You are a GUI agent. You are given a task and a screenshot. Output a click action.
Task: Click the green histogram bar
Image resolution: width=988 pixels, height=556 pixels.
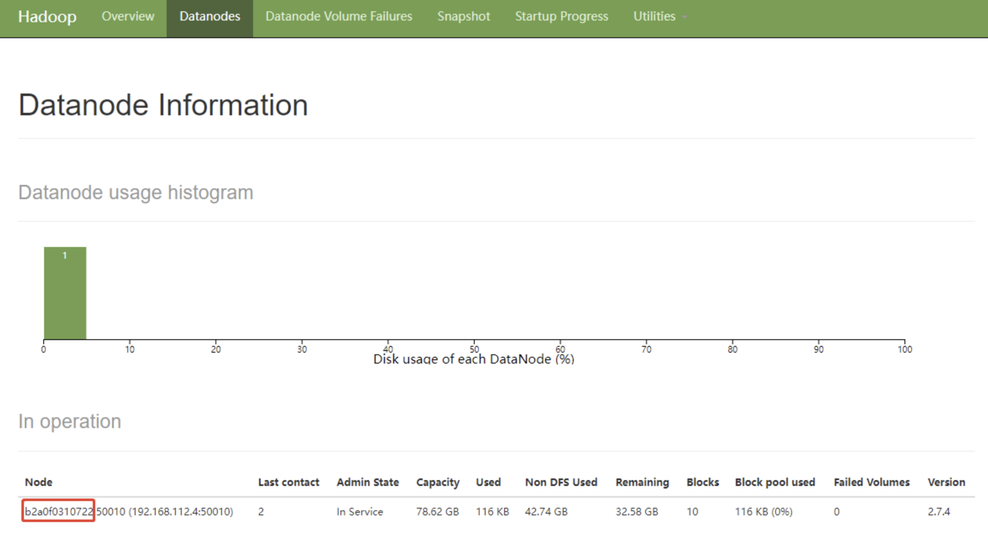pyautogui.click(x=65, y=293)
